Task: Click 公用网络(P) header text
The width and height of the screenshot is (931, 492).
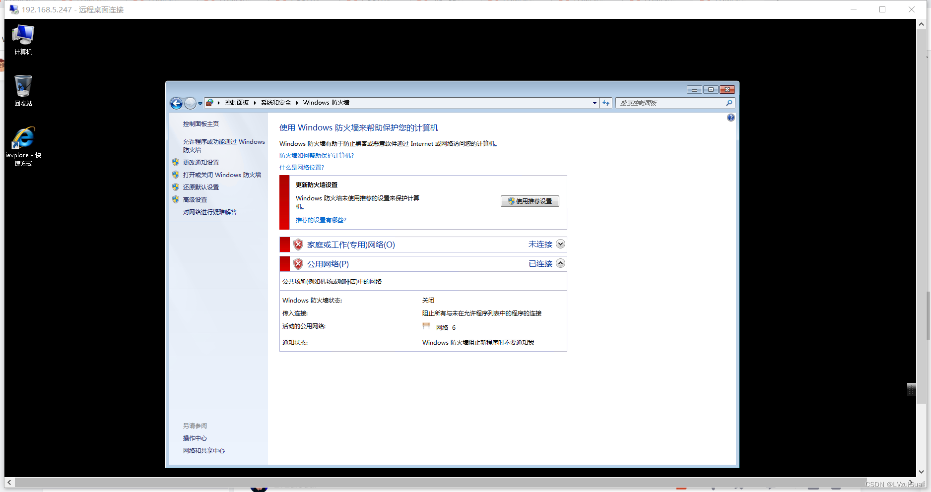Action: coord(328,264)
